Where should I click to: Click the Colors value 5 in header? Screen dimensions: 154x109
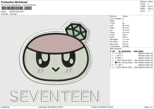(x=148, y=4)
